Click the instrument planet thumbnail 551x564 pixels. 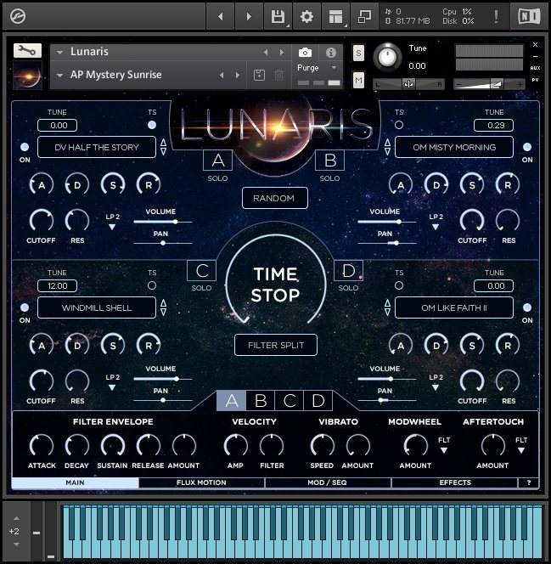[27, 76]
